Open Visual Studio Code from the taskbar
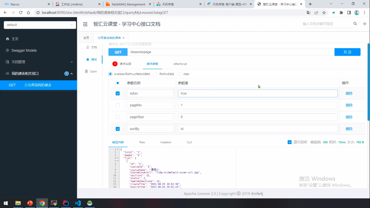370x208 pixels. pos(78,203)
